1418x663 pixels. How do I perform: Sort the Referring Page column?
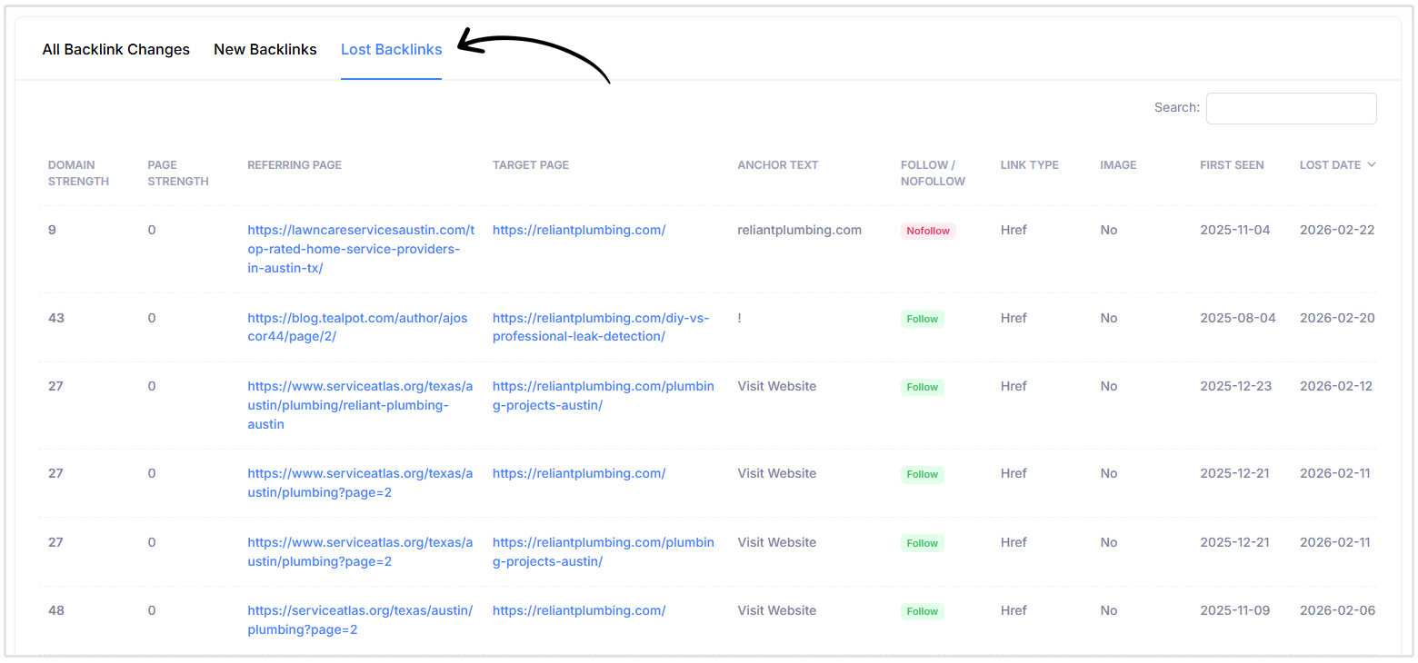click(x=294, y=164)
